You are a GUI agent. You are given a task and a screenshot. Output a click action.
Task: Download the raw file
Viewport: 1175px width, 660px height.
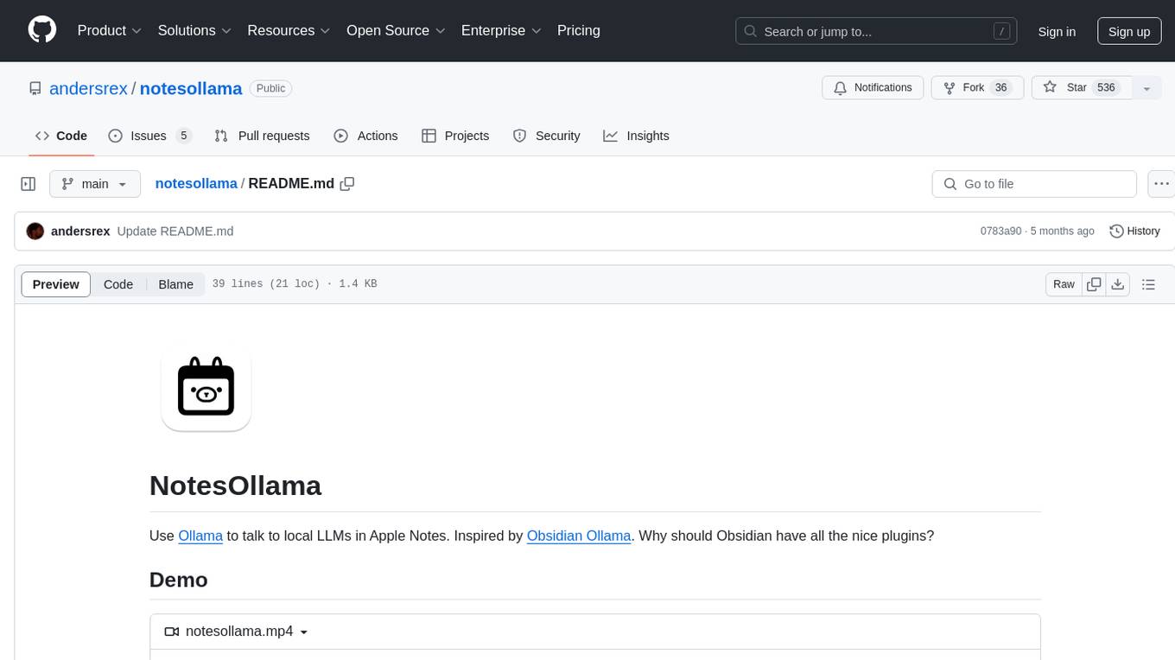pos(1118,284)
